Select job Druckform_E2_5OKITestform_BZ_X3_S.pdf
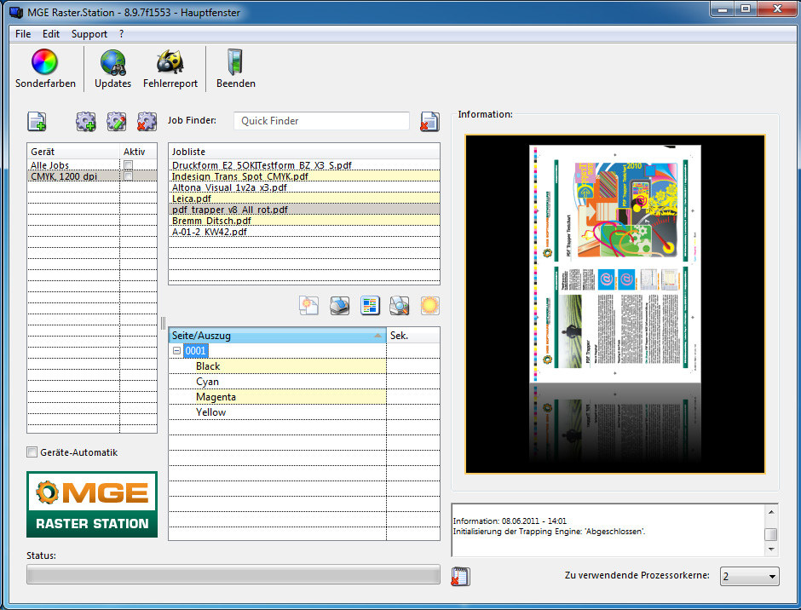801x610 pixels. click(x=304, y=165)
